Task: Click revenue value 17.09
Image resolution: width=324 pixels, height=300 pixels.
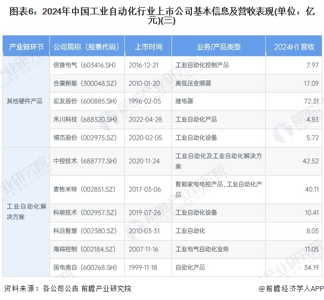Action: pos(311,83)
